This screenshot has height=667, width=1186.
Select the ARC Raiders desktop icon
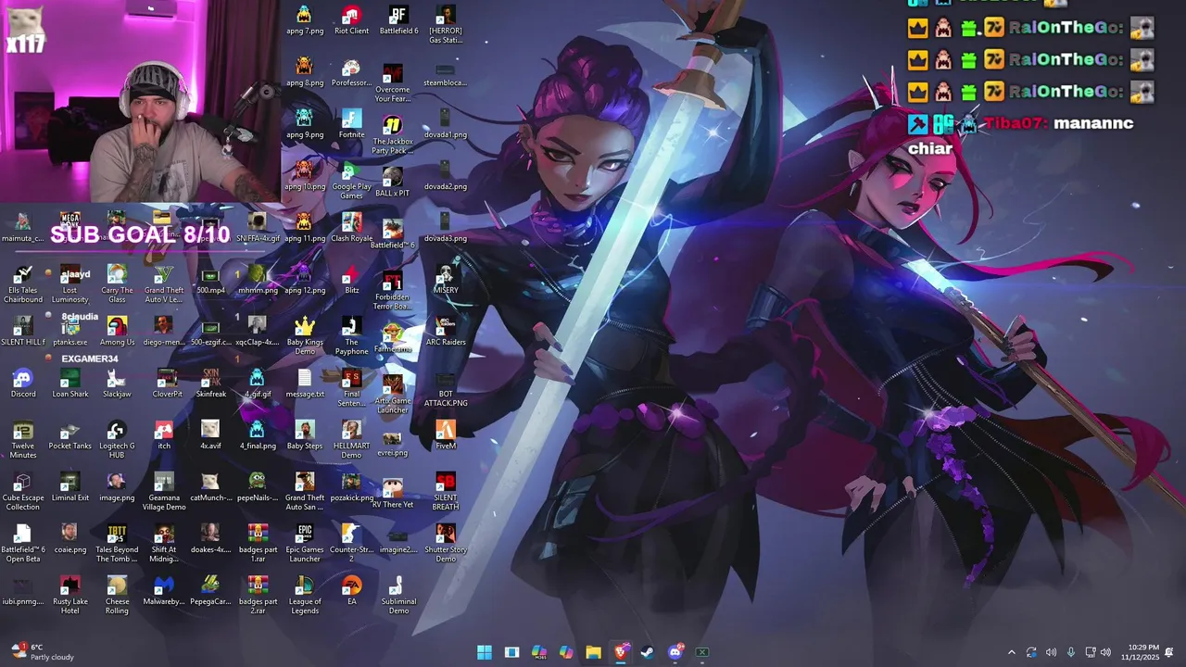(x=446, y=332)
